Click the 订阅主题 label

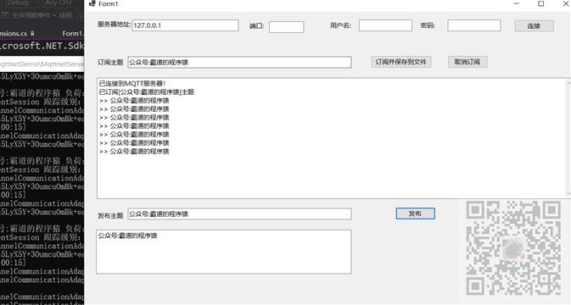tap(110, 62)
